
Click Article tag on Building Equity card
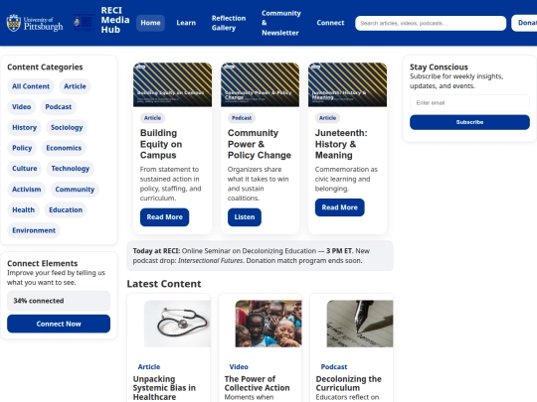152,118
